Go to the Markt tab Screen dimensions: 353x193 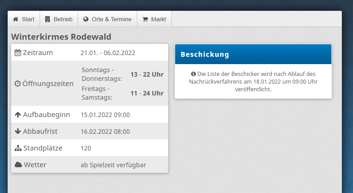[154, 19]
